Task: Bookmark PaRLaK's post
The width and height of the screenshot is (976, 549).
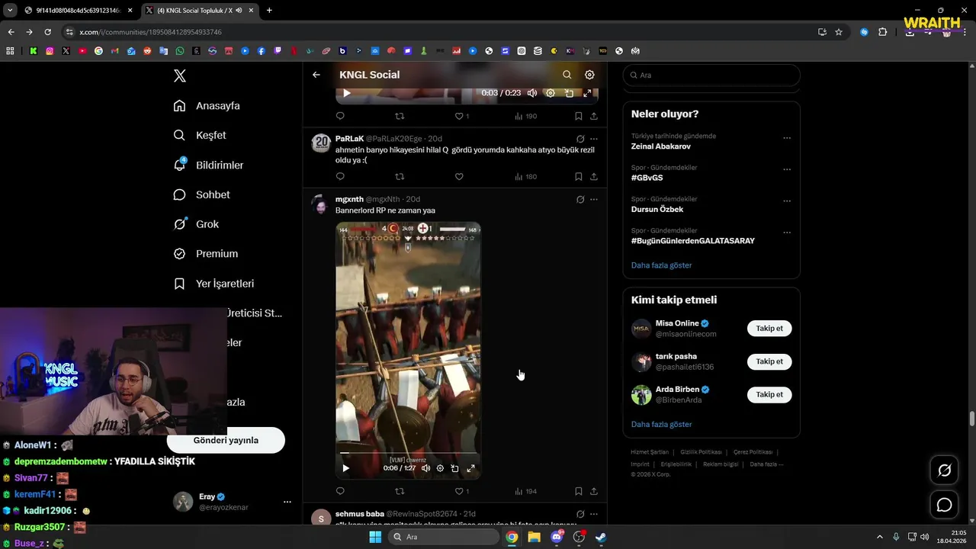Action: pos(579,177)
